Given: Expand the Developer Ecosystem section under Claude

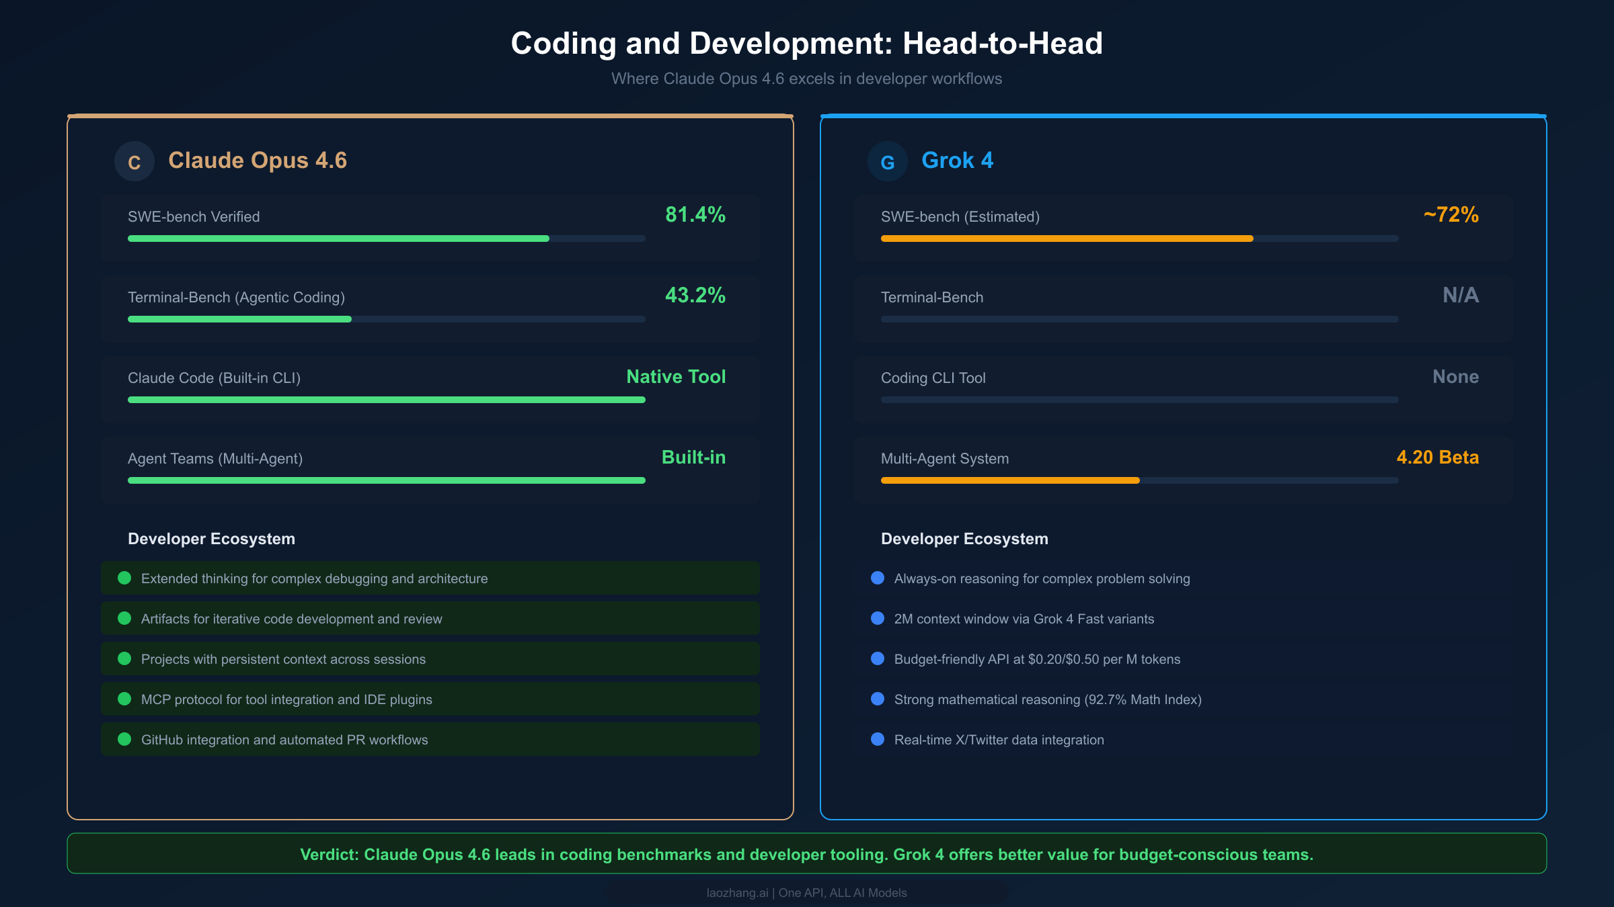Looking at the screenshot, I should [x=211, y=538].
